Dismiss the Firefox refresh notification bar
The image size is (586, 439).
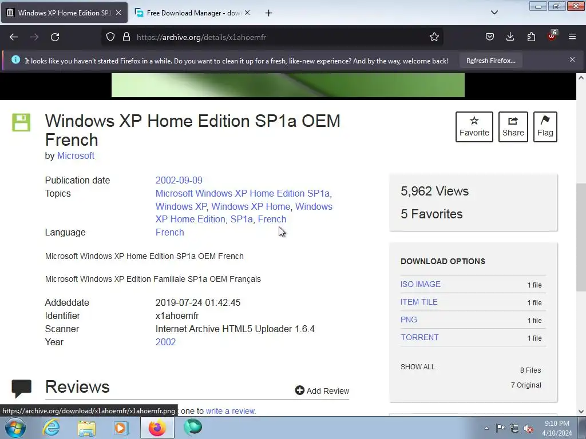point(572,59)
